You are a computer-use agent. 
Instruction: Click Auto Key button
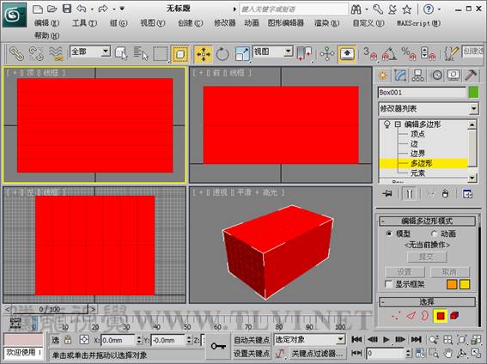[x=252, y=340]
